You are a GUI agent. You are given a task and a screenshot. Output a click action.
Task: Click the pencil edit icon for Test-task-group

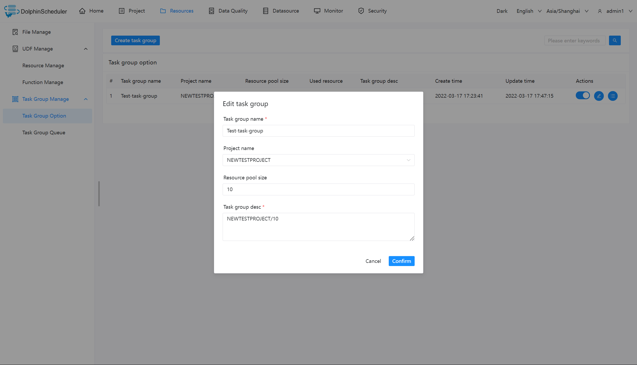(599, 96)
